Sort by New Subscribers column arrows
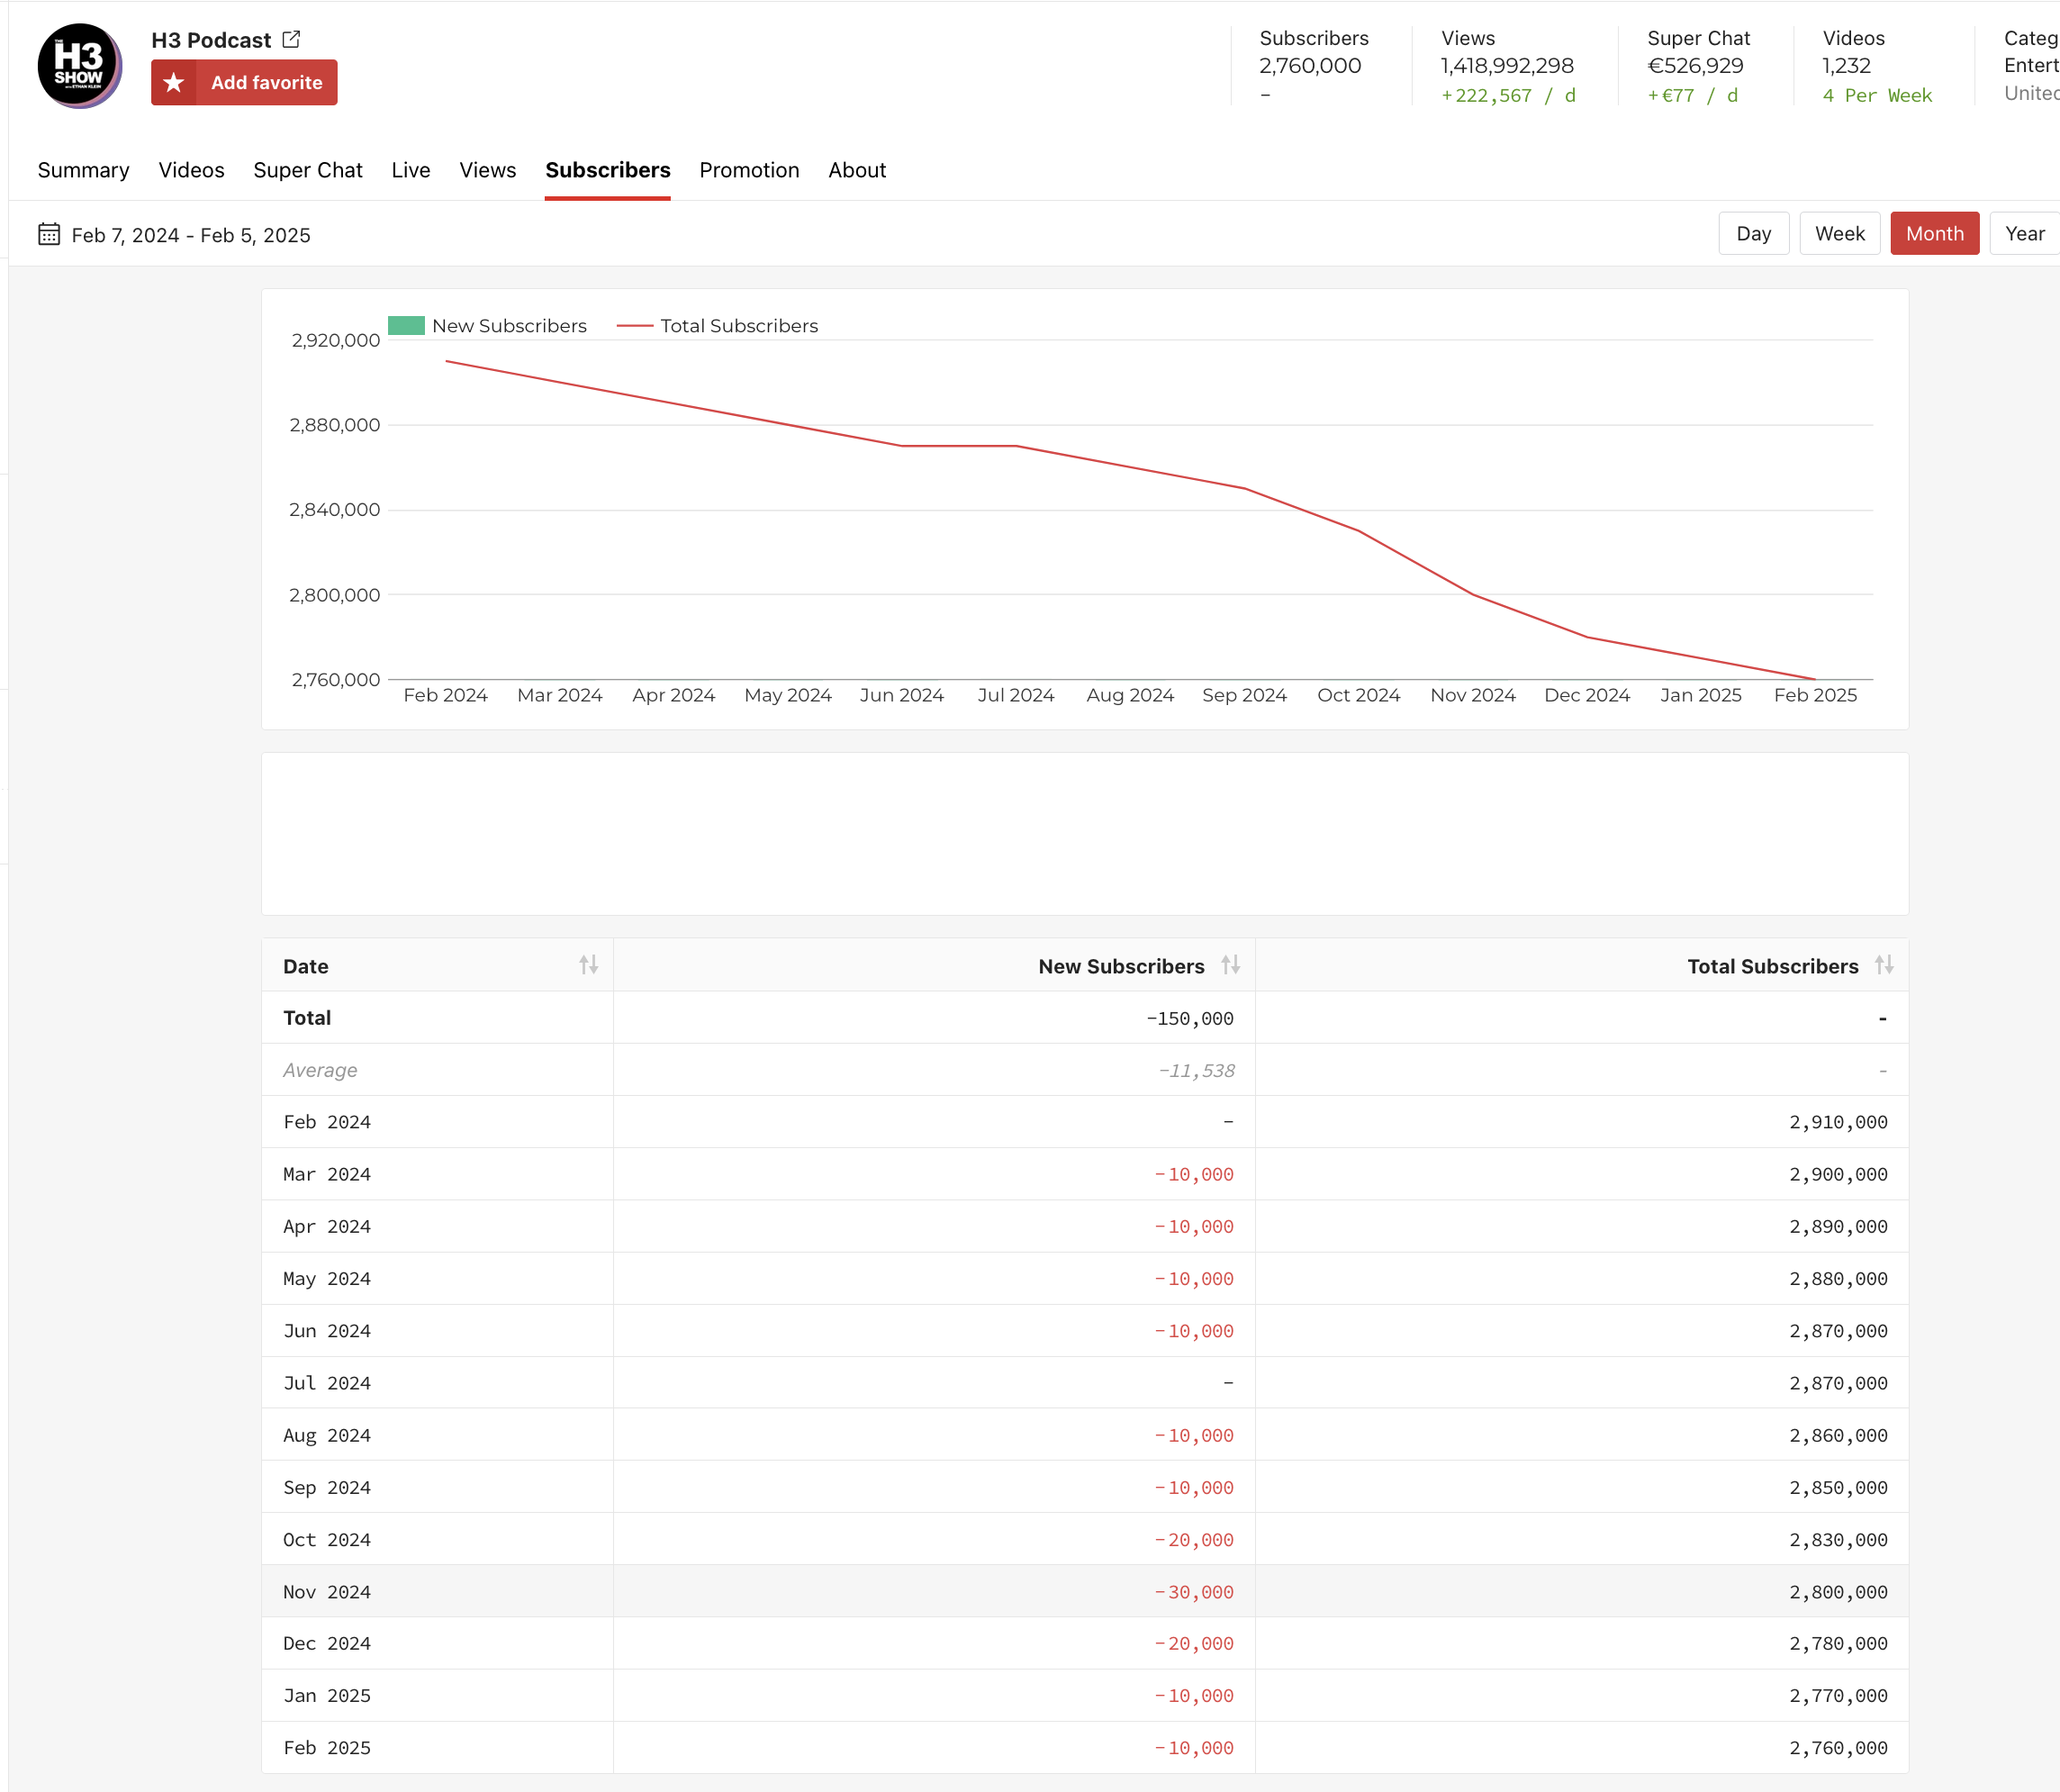2060x1792 pixels. pos(1230,965)
